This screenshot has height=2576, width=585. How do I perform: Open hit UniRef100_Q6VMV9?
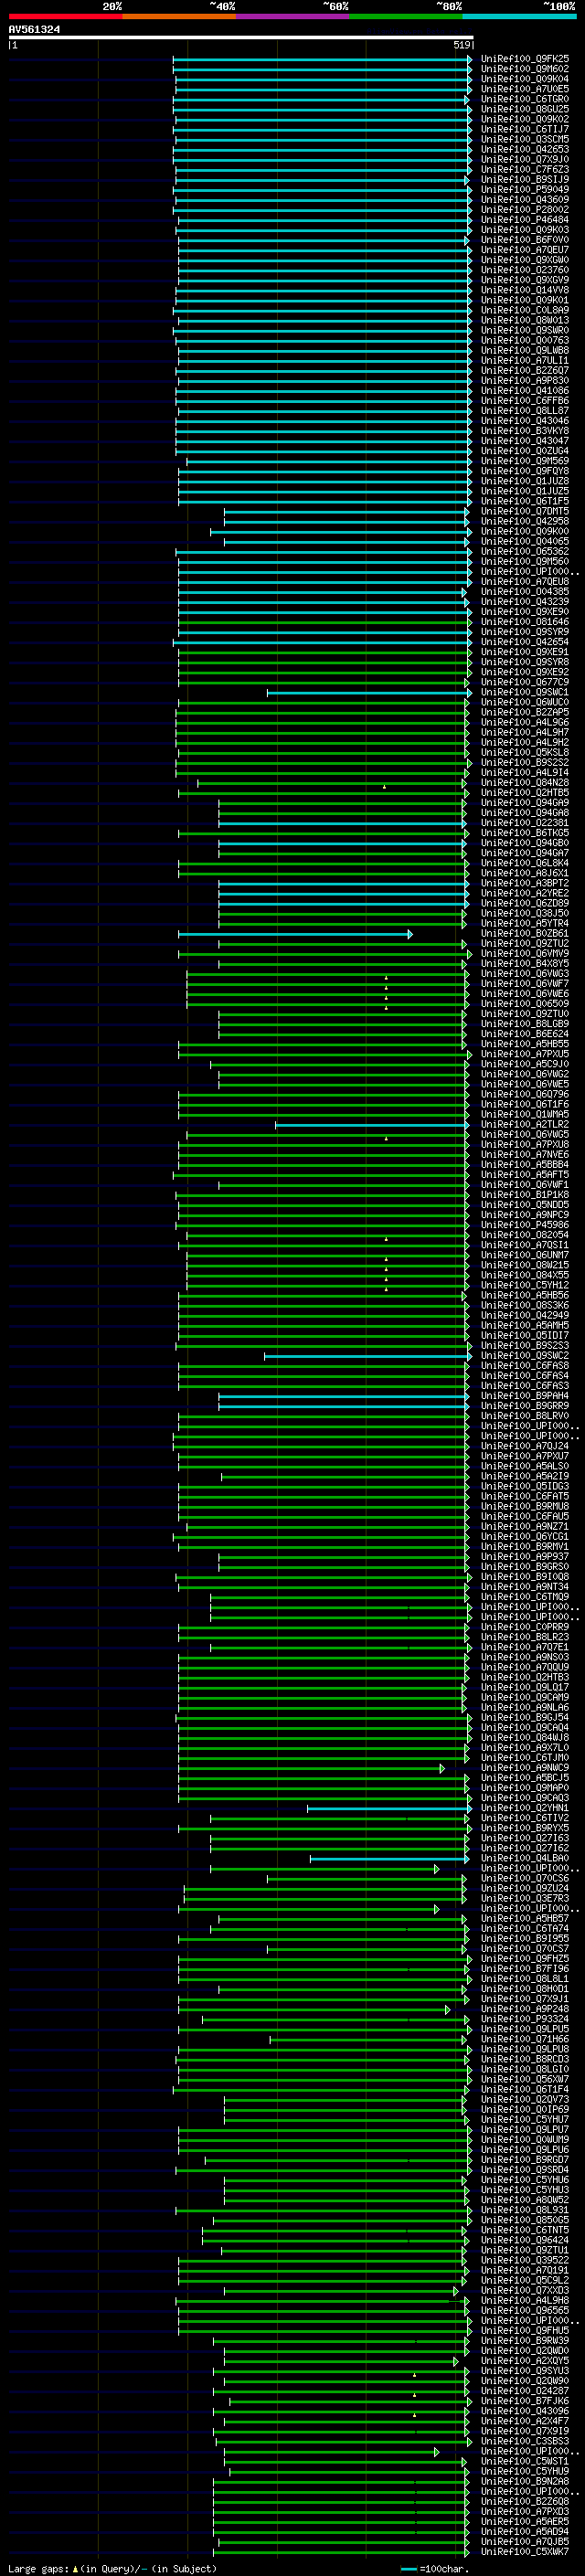(x=525, y=954)
